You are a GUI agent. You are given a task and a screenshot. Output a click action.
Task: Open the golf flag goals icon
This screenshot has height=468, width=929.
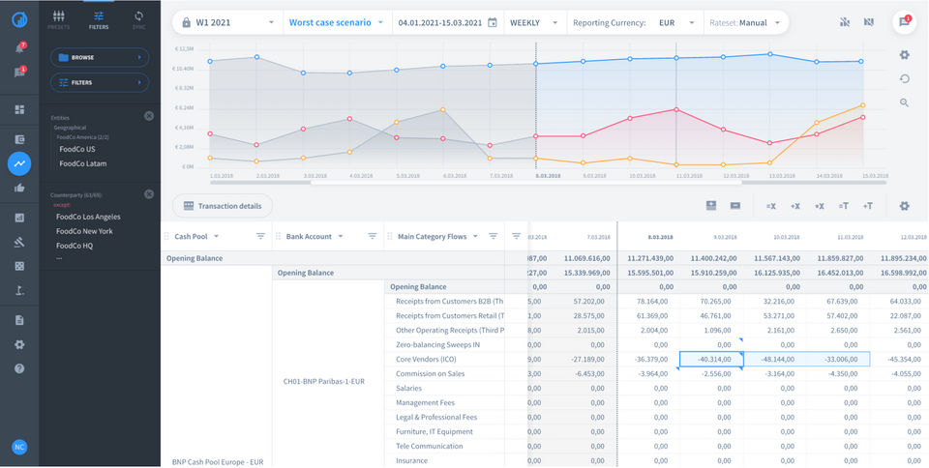click(x=19, y=290)
